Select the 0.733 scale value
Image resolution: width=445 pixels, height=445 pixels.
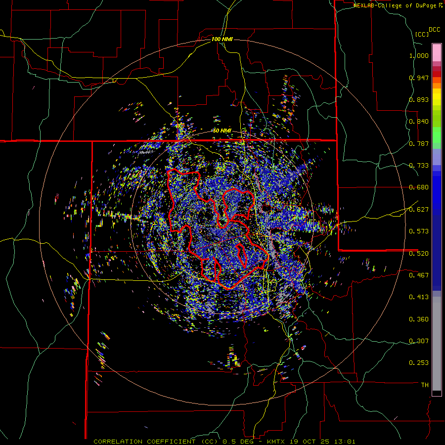pyautogui.click(x=419, y=166)
